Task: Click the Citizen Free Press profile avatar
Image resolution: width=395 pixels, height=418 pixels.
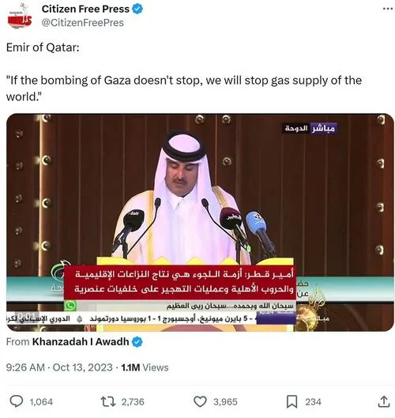Action: point(19,17)
